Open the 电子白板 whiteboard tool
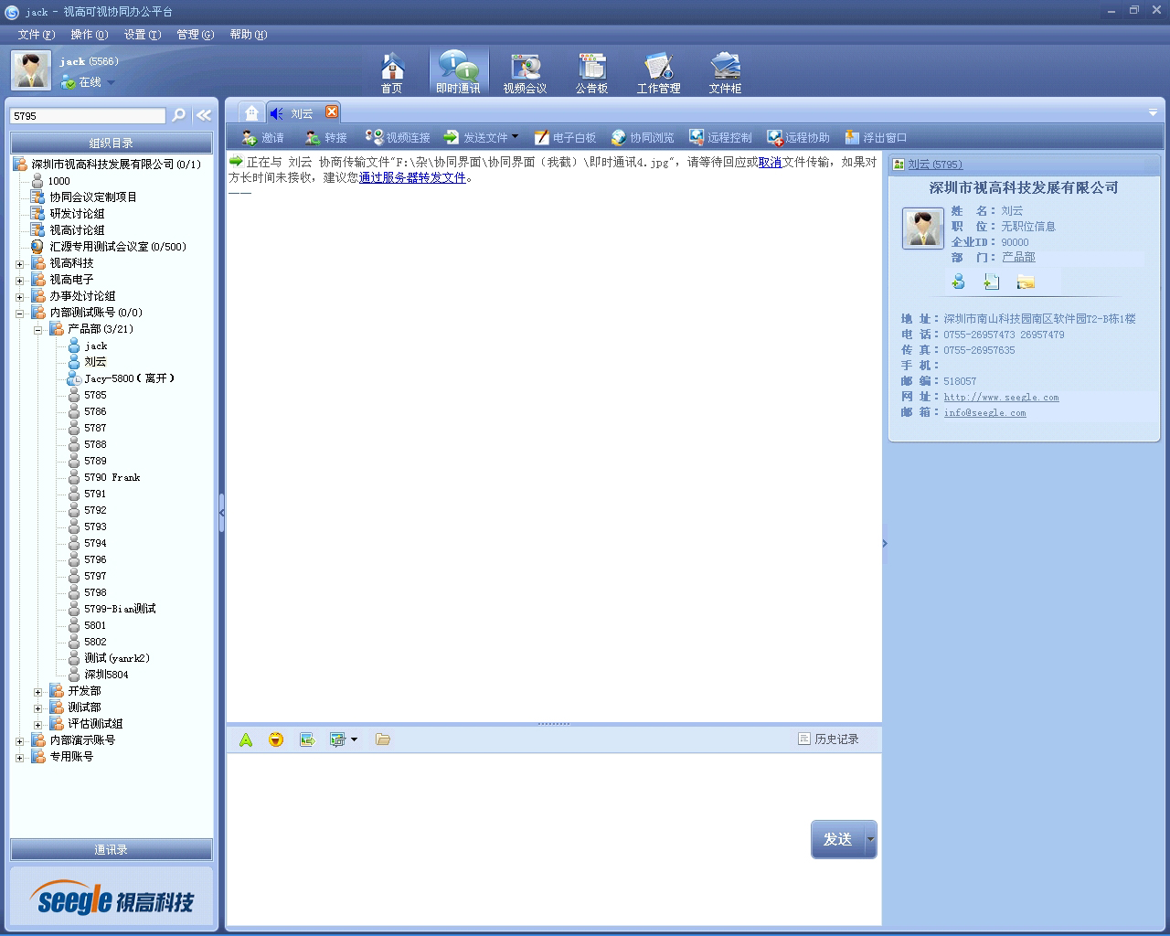 (565, 137)
